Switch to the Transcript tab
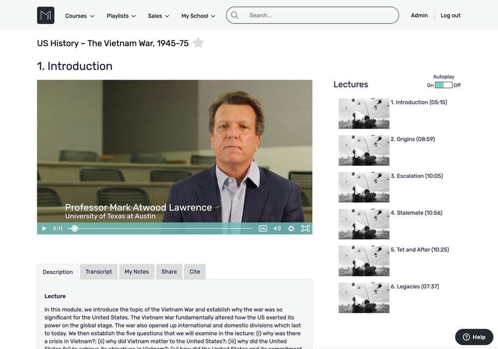Screen dimensions: 498x349 [x=99, y=272]
